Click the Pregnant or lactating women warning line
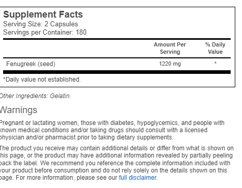The width and height of the screenshot is (242, 188). click(x=112, y=123)
